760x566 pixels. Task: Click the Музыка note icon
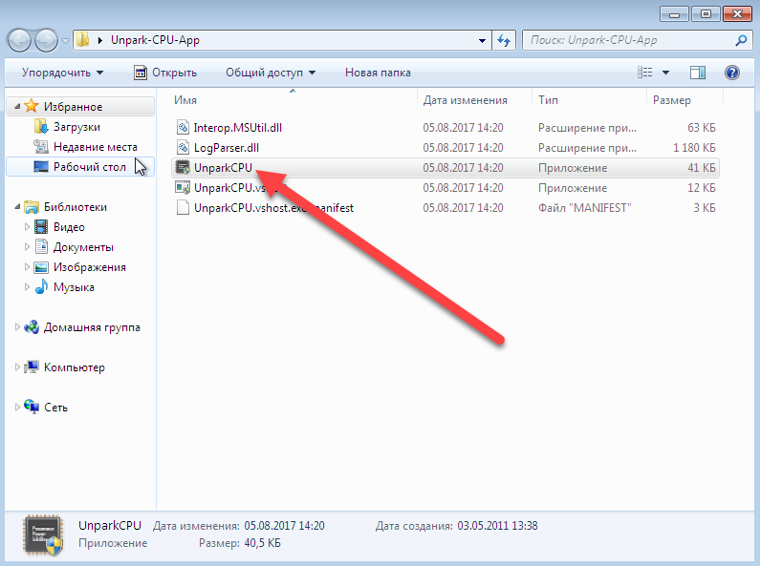(41, 287)
